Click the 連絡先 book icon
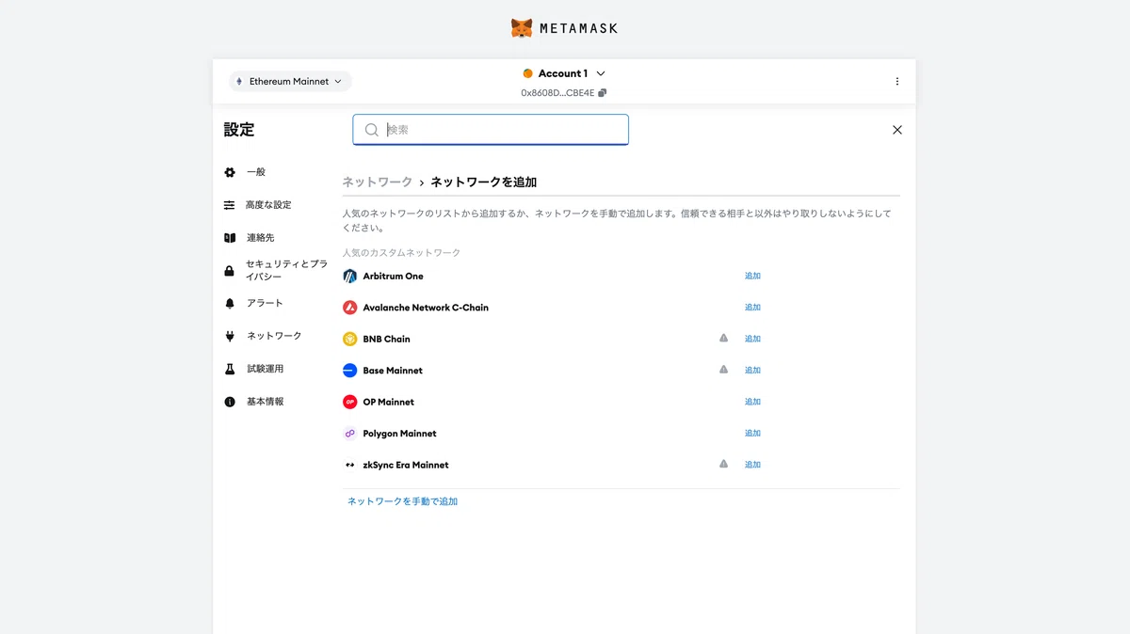The image size is (1130, 634). click(x=230, y=238)
